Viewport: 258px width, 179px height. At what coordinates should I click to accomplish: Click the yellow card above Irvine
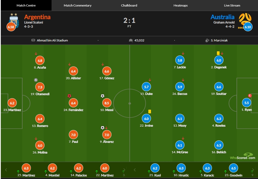pos(150,112)
